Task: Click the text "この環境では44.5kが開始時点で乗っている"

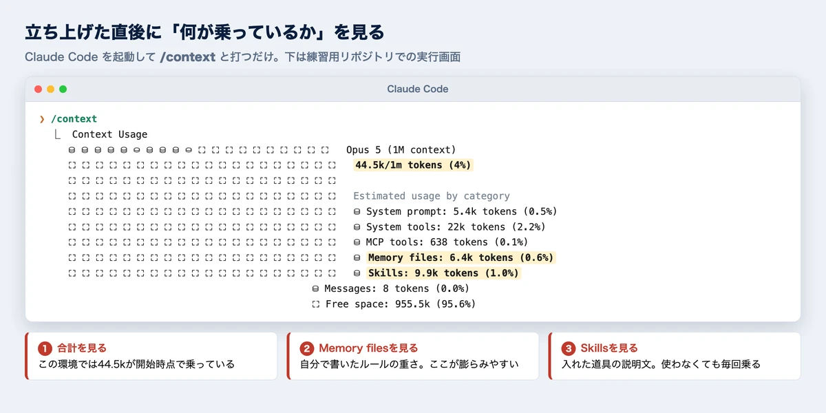Action: 136,364
